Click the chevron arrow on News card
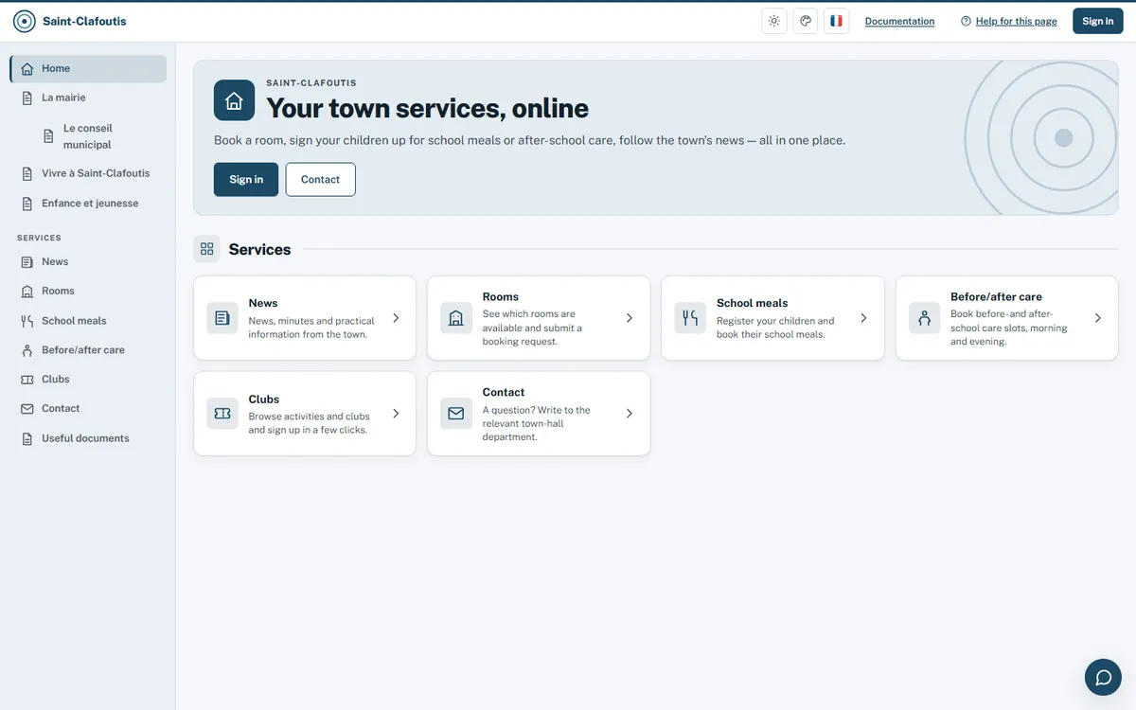The width and height of the screenshot is (1136, 710). (396, 318)
